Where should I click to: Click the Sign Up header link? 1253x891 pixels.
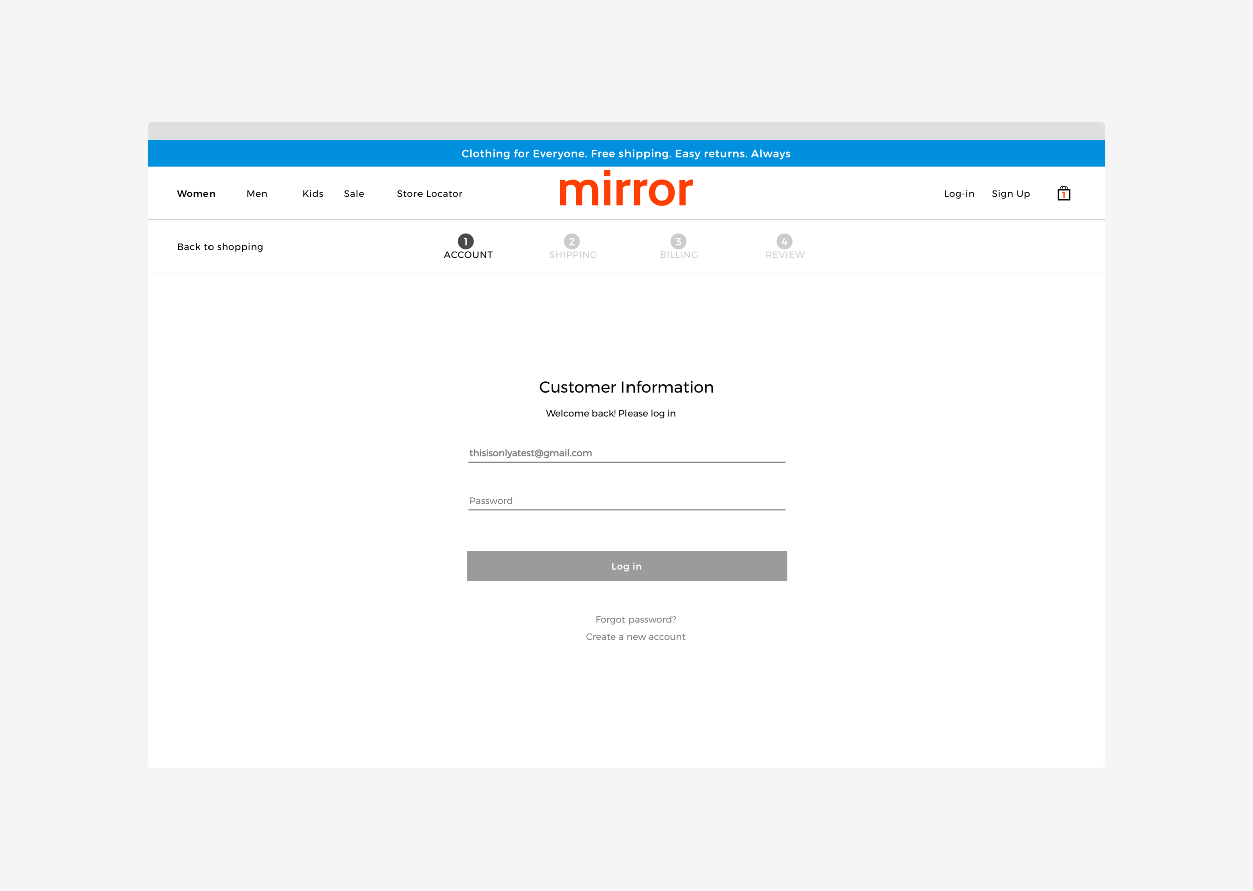click(x=1011, y=193)
